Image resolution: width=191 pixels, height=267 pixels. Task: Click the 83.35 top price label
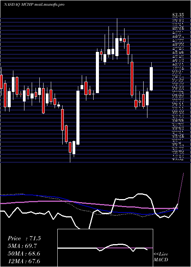pos(178,15)
